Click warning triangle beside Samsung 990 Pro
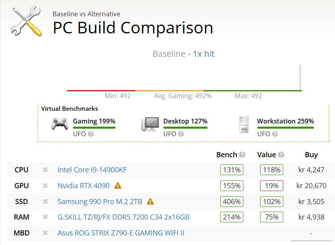Viewport: 335px width, 245px height. [x=150, y=201]
